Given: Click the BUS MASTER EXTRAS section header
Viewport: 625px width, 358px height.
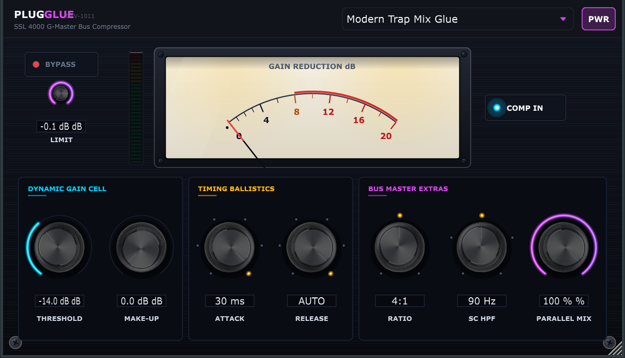Looking at the screenshot, I should [408, 189].
